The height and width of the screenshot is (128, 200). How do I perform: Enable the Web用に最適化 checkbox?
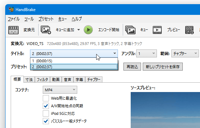(x=46, y=98)
